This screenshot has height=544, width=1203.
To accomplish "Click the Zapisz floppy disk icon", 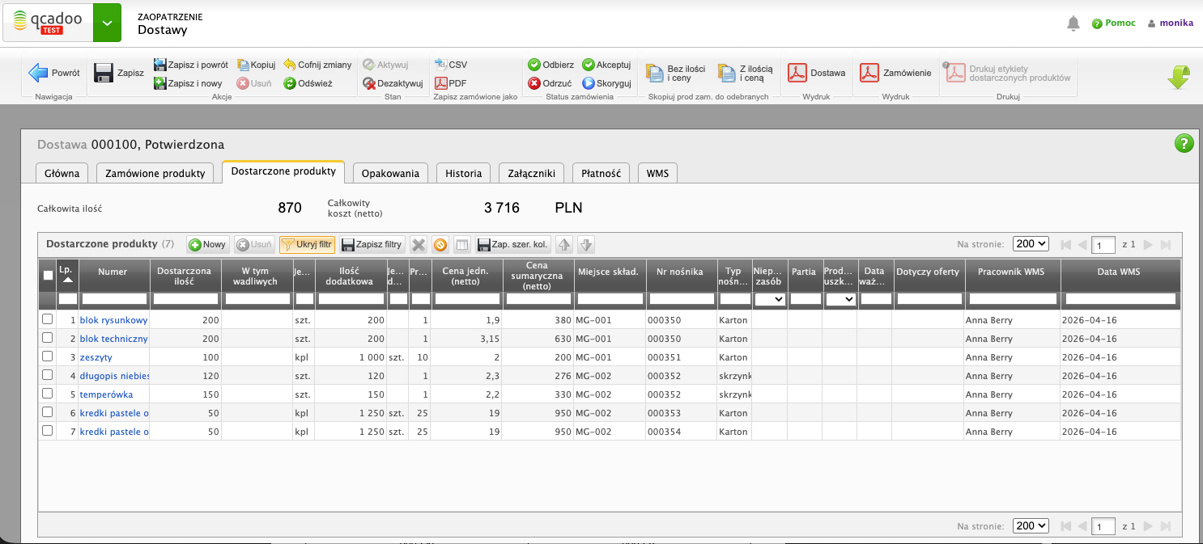I will (x=104, y=73).
